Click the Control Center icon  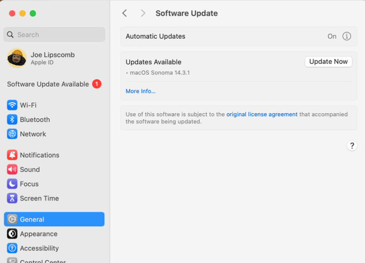(12, 260)
